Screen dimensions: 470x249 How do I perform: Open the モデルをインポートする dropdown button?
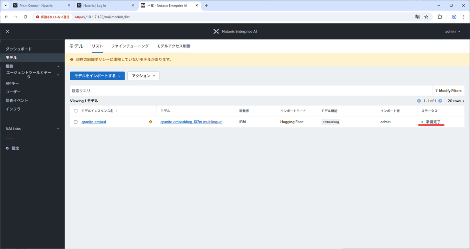97,76
